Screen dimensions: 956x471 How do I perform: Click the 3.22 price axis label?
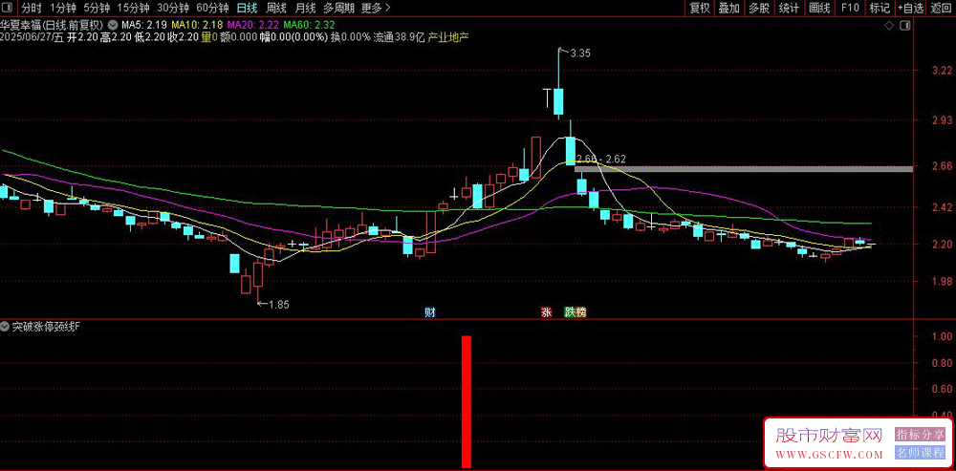coord(942,71)
